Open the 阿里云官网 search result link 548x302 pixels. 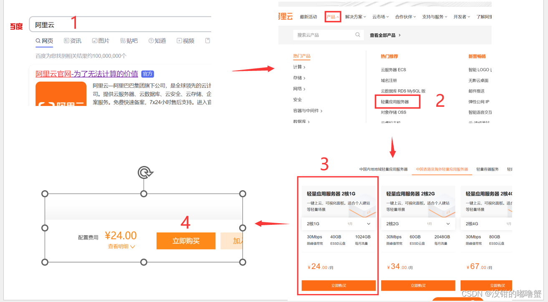87,74
